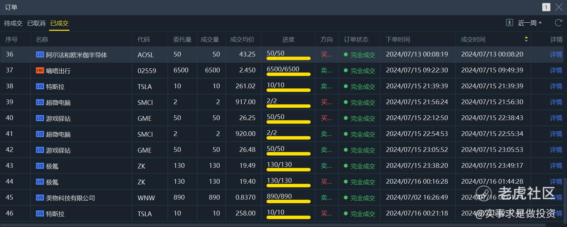Refresh the order list
The width and height of the screenshot is (567, 227).
tap(558, 23)
